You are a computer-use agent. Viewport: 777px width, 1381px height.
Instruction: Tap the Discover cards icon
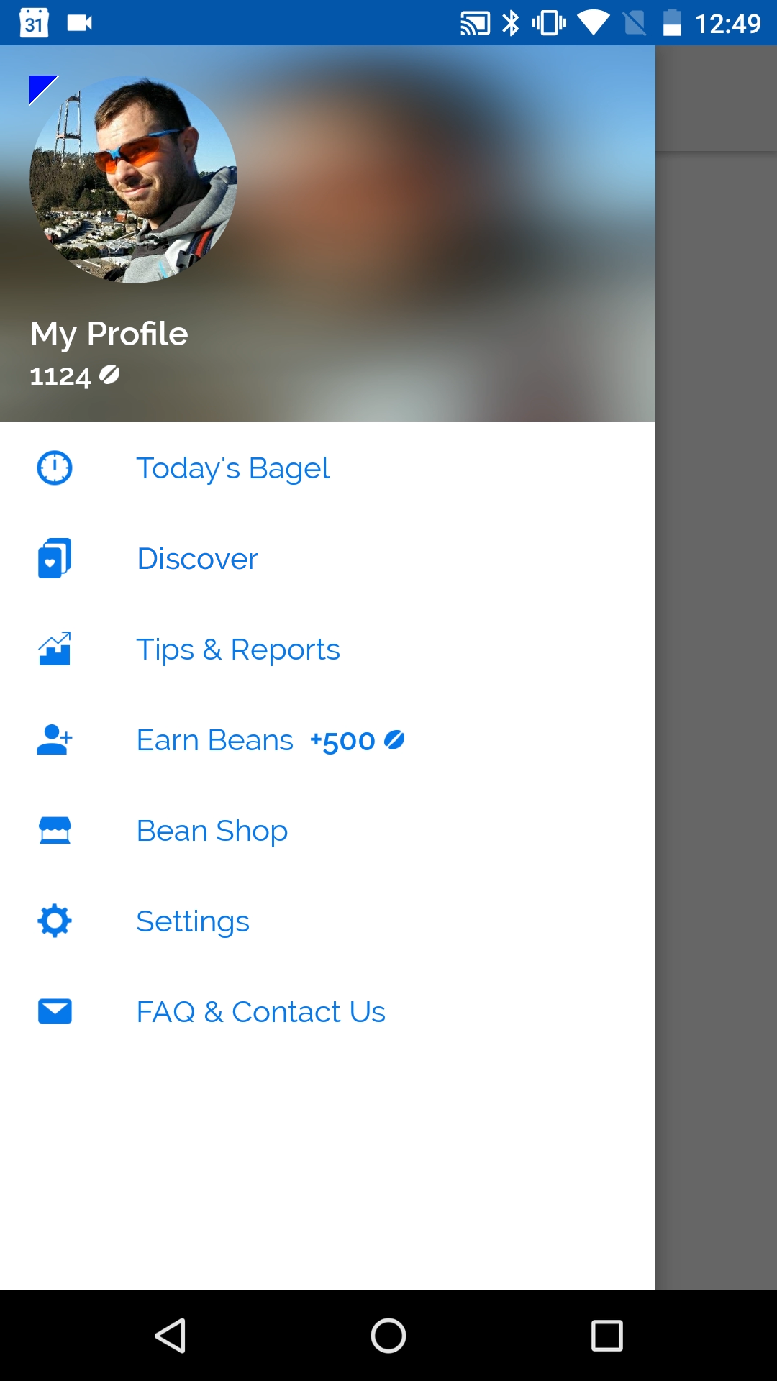click(55, 559)
